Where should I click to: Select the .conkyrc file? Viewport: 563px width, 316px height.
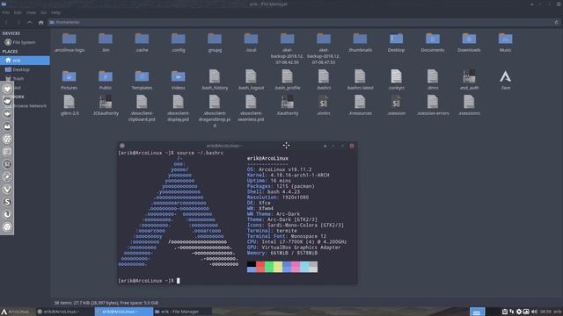pos(396,80)
